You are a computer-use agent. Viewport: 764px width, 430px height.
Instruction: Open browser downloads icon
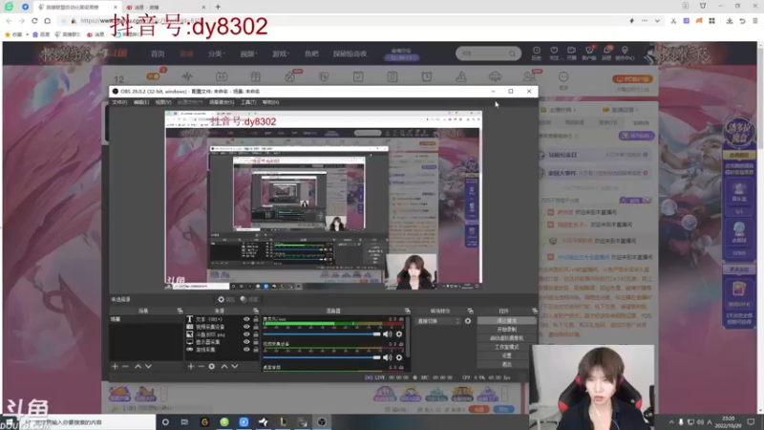730,21
